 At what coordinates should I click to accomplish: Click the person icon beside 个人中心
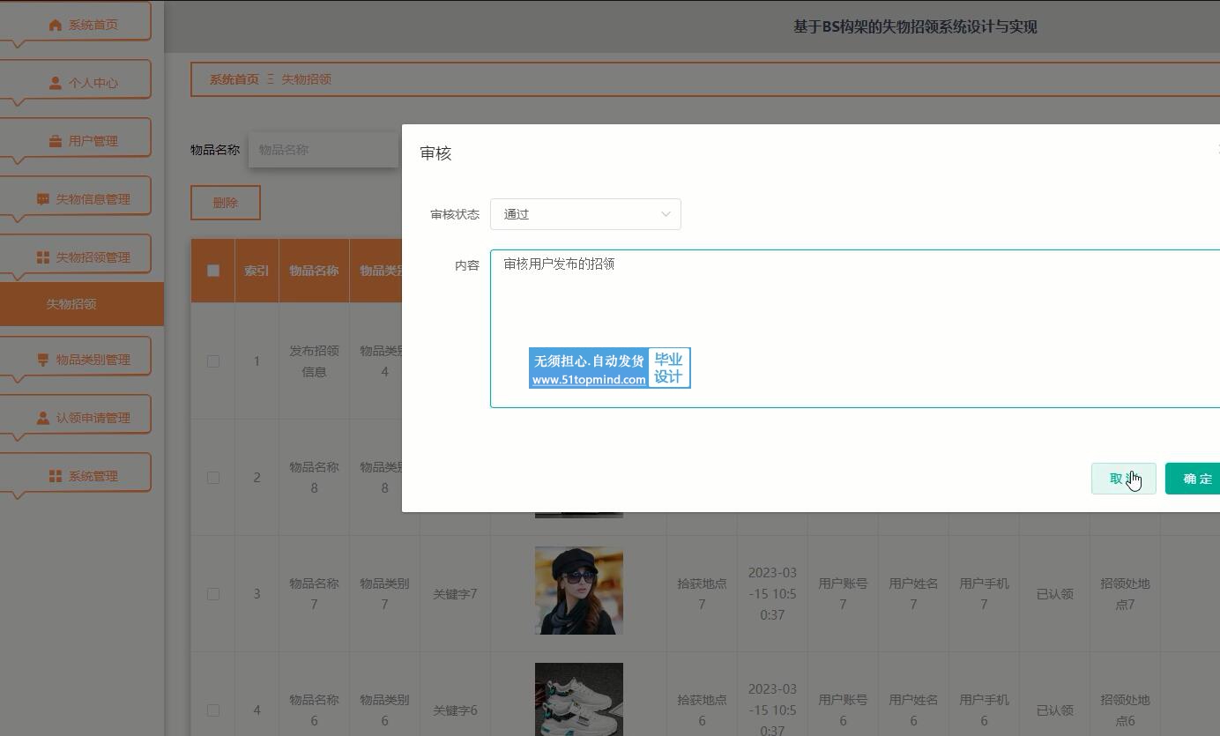(56, 83)
